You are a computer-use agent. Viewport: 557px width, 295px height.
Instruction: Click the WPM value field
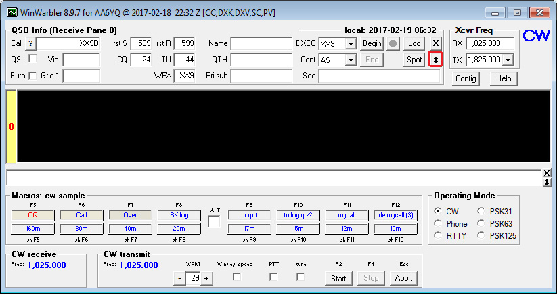[x=194, y=278]
